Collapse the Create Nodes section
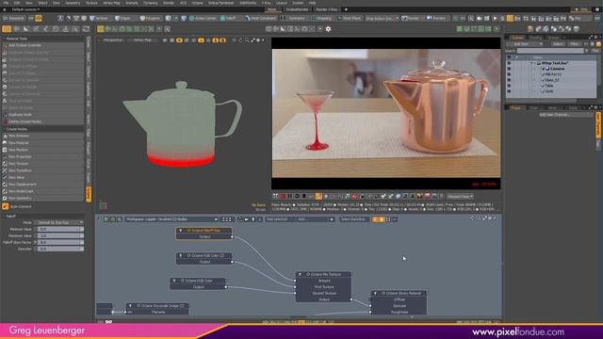Image resolution: width=603 pixels, height=339 pixels. click(4, 129)
